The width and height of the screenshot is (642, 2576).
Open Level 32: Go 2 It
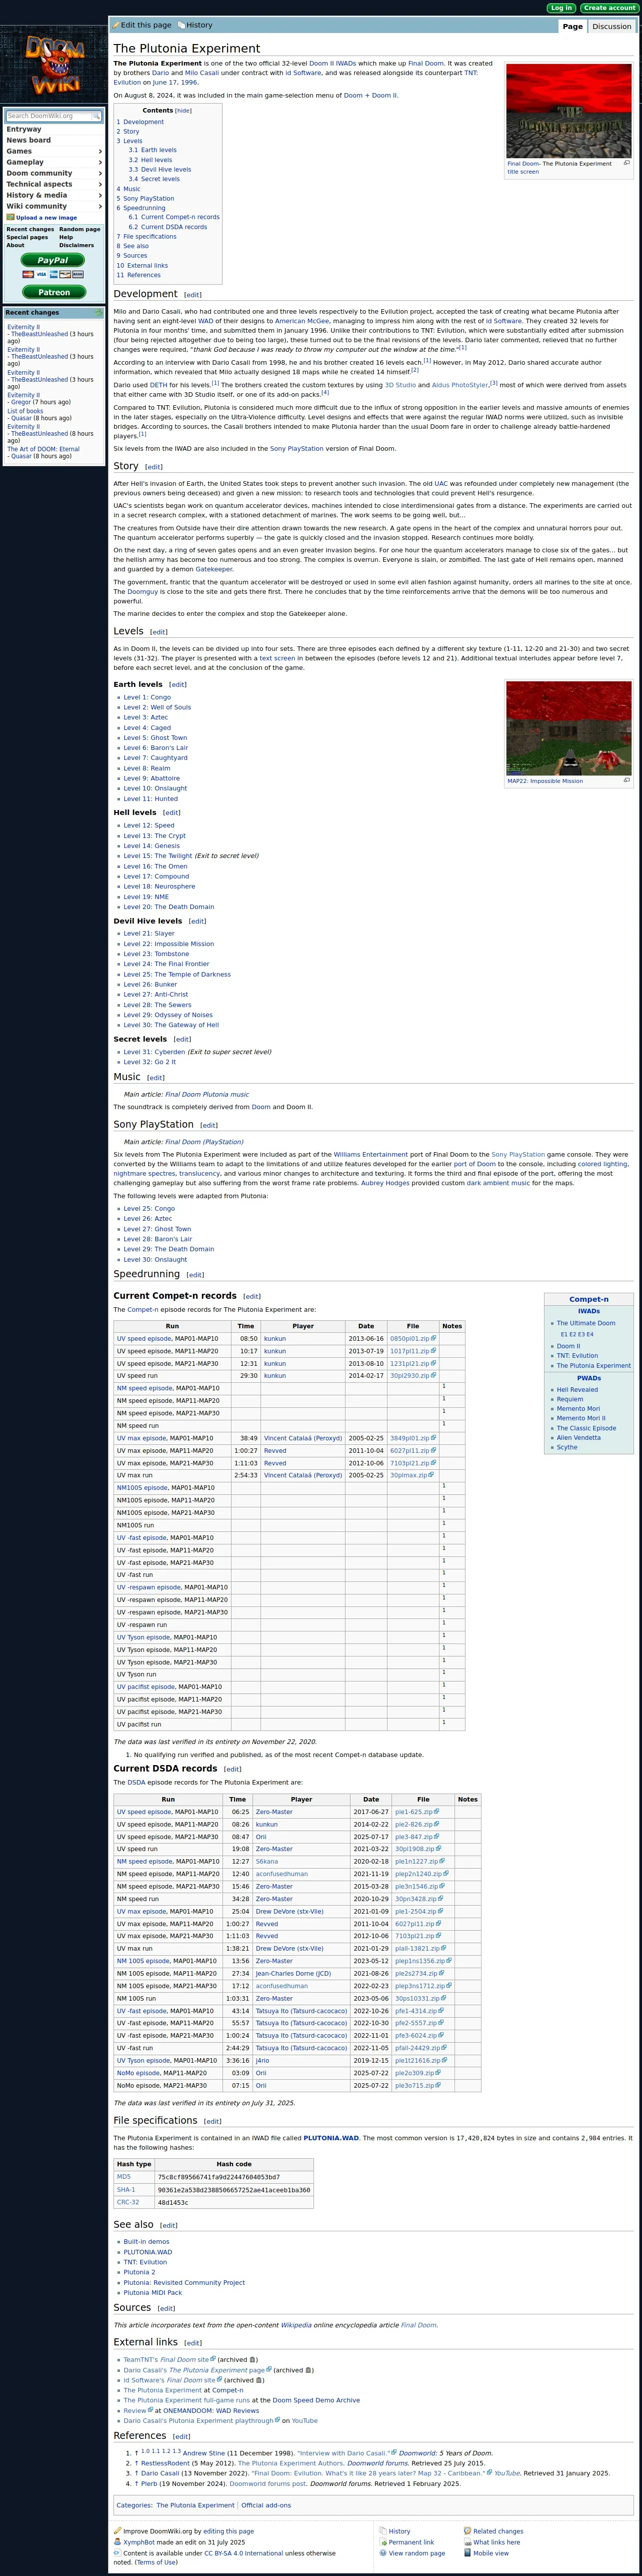tap(149, 1062)
